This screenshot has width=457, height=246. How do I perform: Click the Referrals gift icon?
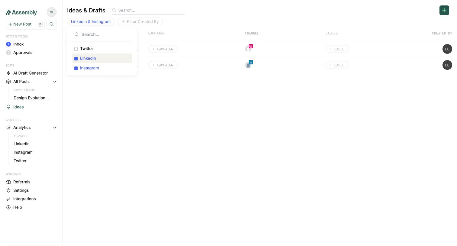pyautogui.click(x=8, y=182)
